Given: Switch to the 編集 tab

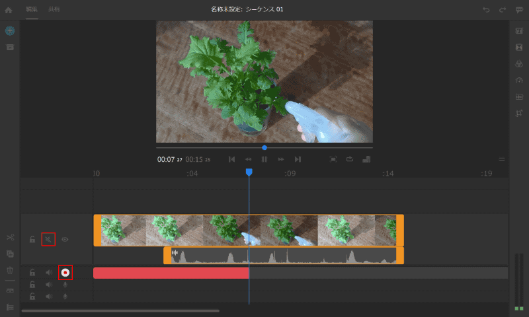Looking at the screenshot, I should (x=31, y=10).
